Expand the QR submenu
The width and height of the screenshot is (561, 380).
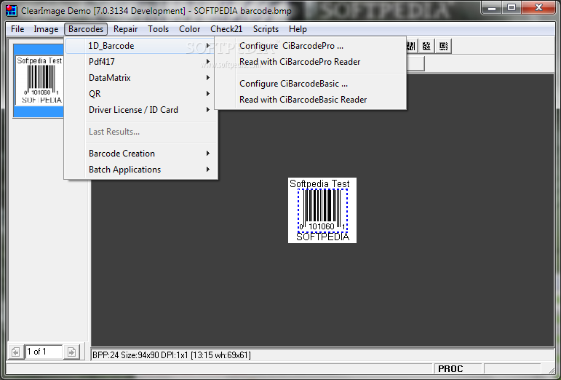coord(140,94)
